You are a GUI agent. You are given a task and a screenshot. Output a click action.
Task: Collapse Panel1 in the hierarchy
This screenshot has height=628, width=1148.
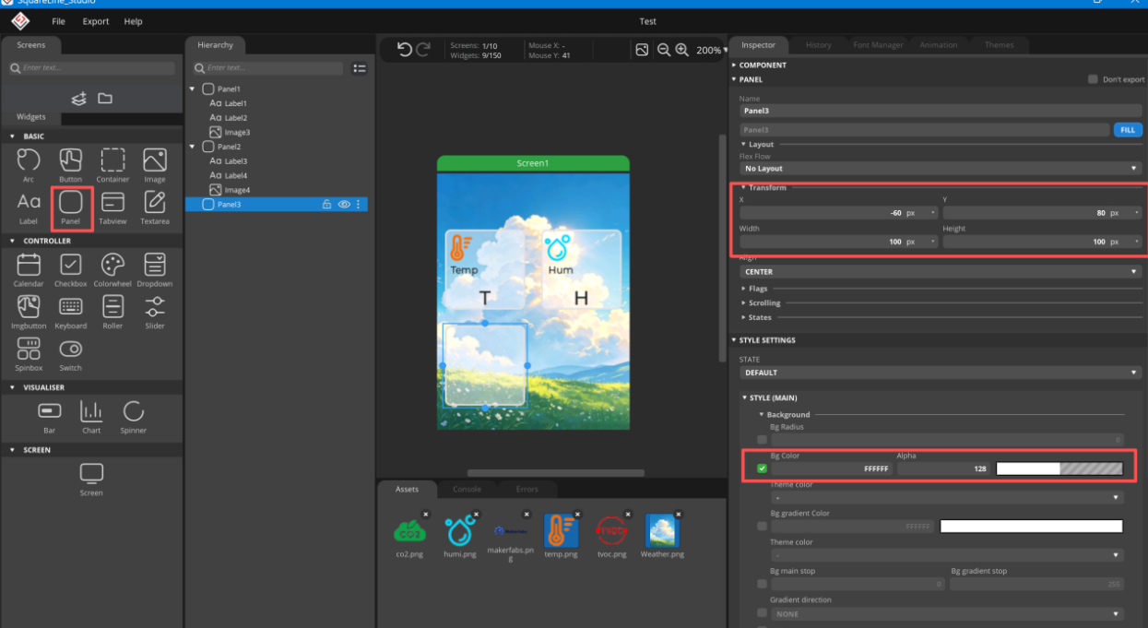(193, 89)
